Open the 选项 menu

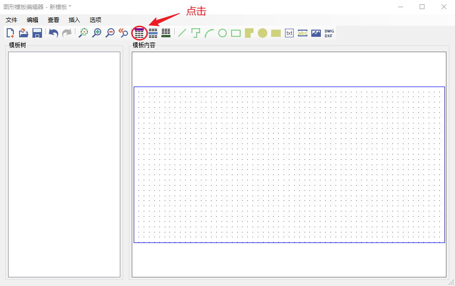tap(95, 20)
